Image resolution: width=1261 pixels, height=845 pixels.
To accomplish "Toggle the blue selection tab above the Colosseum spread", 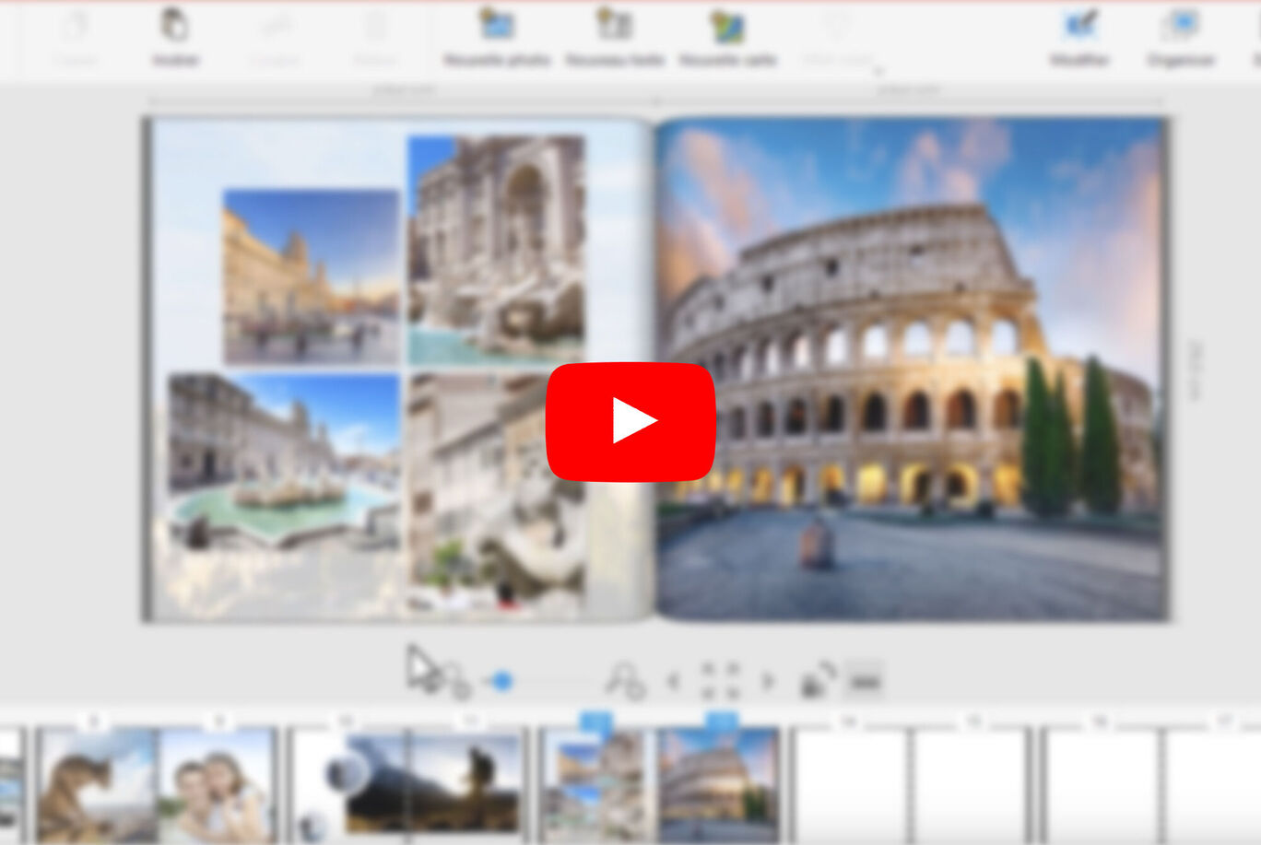I will click(724, 722).
